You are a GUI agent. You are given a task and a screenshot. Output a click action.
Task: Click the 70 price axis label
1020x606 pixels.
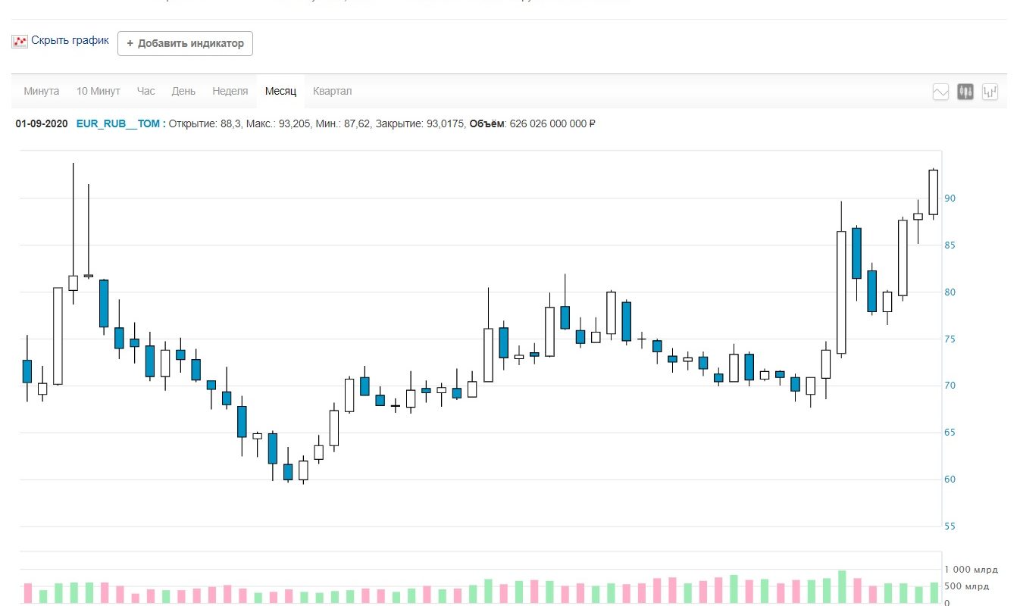coord(950,386)
